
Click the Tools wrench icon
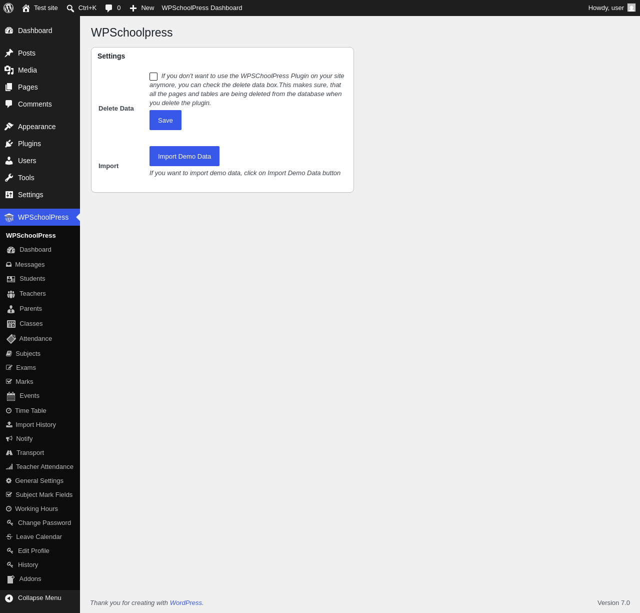9,178
